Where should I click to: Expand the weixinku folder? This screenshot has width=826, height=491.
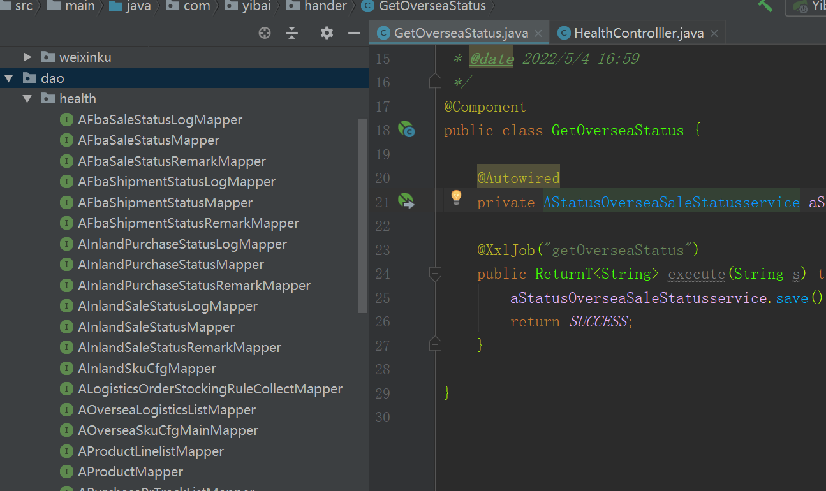[27, 57]
